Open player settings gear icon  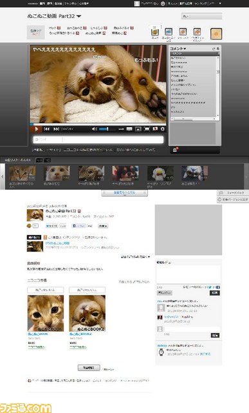tap(163, 129)
